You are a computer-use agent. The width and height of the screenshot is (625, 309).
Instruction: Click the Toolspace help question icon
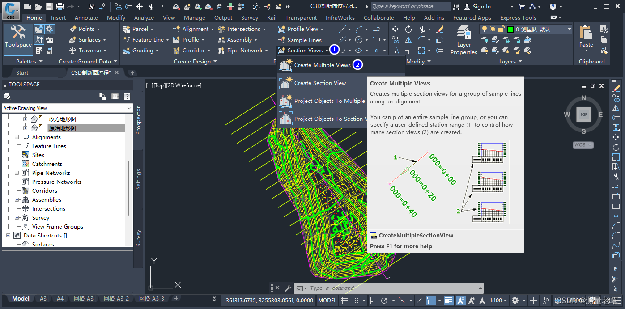[x=127, y=96]
